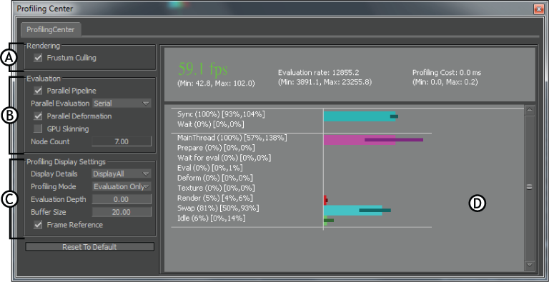Image resolution: width=549 pixels, height=282 pixels.
Task: Click the magenta MainThread timing bar
Action: click(360, 140)
